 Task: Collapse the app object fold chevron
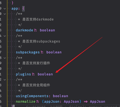(x=5, y=9)
